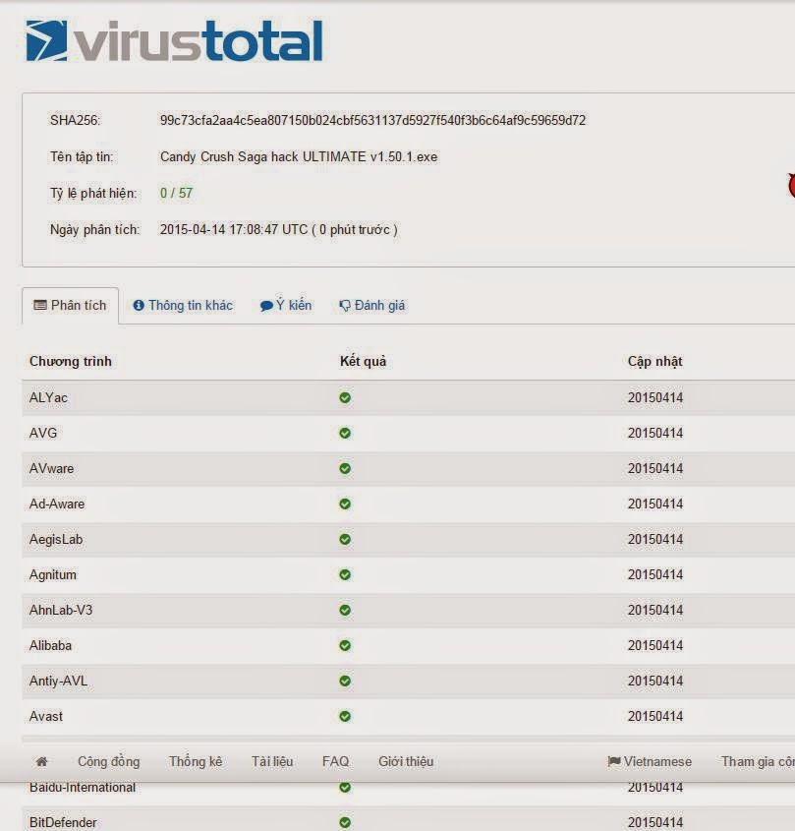Click the green checkmark in ALYac row
Screen dimensions: 795x831
pyautogui.click(x=345, y=397)
